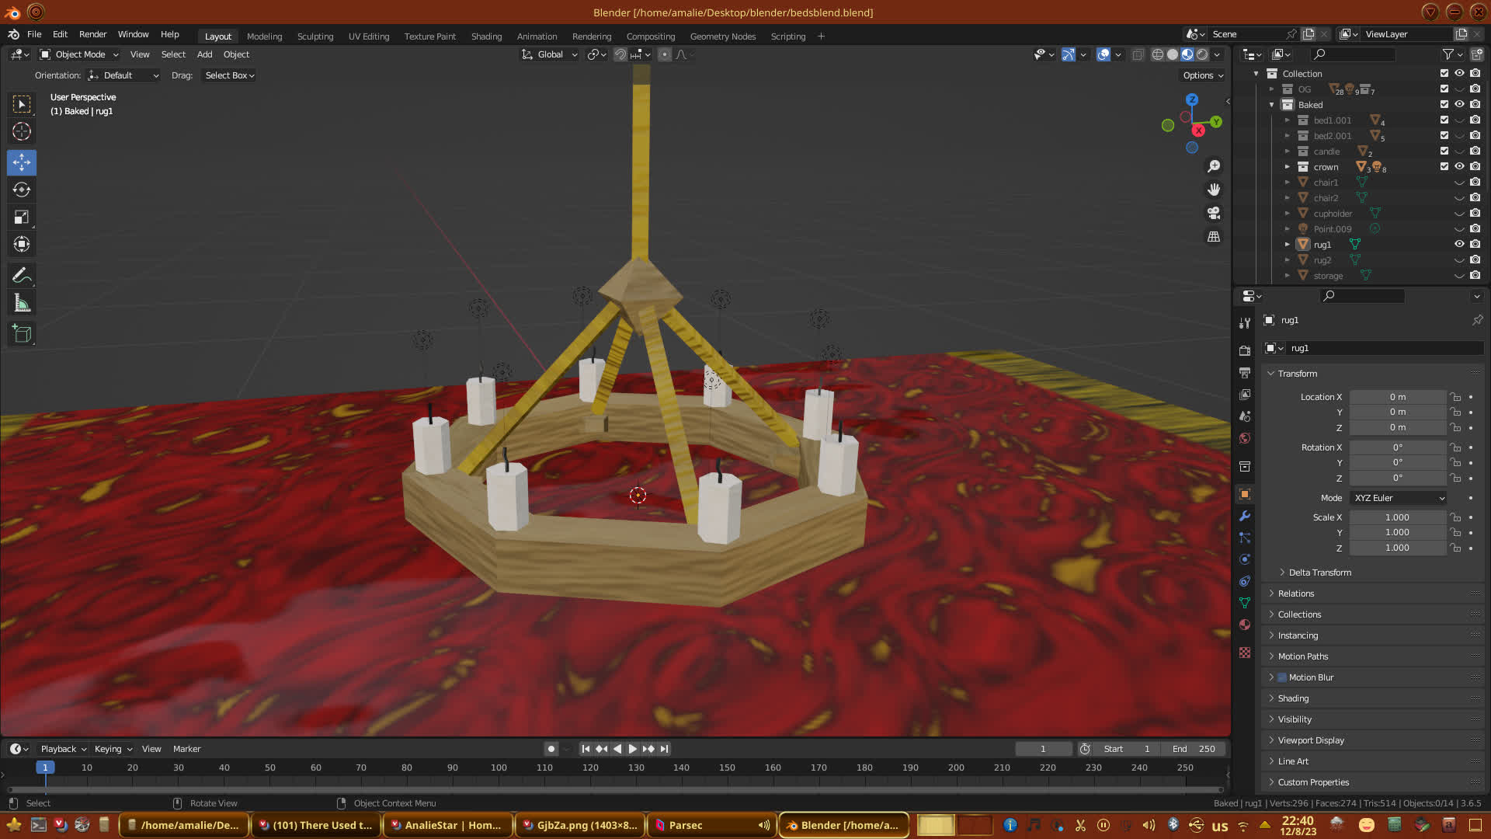Open the Render menu
This screenshot has width=1491, height=839.
point(92,34)
